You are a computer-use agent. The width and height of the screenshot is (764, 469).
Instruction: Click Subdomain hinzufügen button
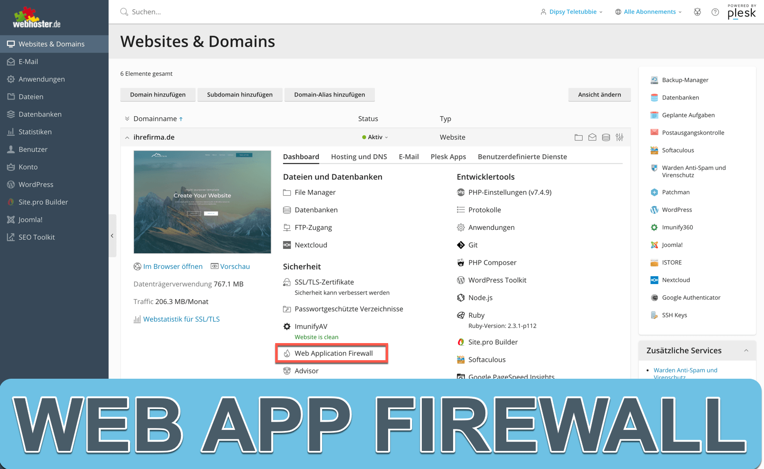click(x=240, y=95)
